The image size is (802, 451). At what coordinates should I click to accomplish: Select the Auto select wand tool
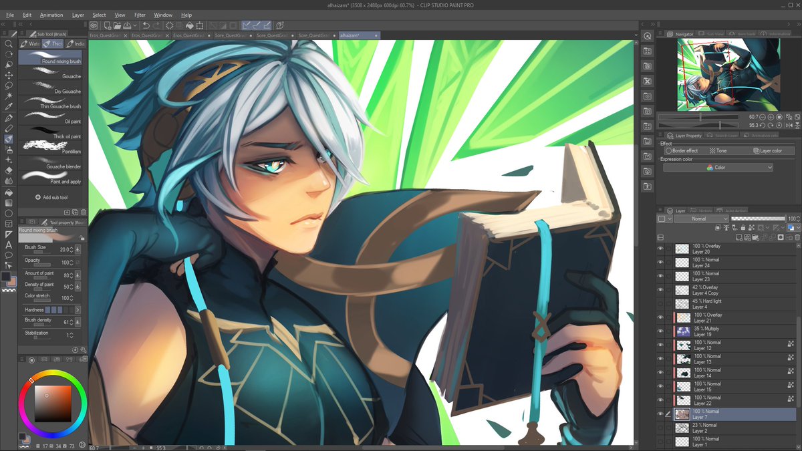coord(9,97)
